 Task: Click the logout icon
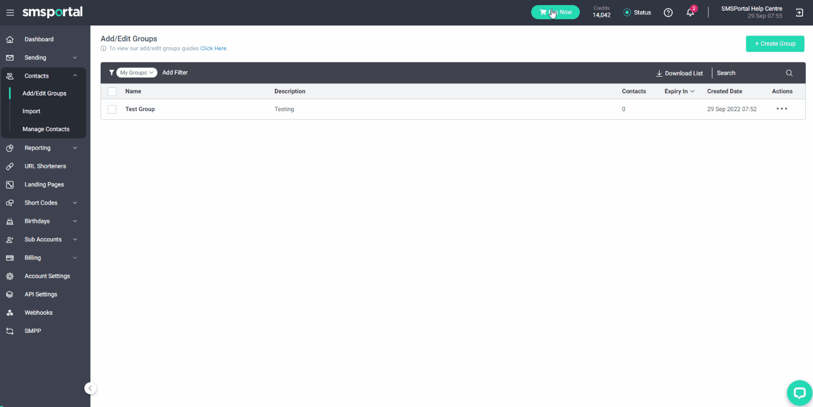point(799,13)
